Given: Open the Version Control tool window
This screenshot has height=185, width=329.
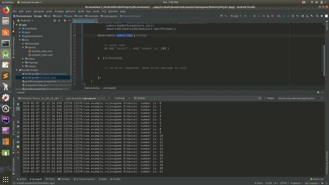Looking at the screenshot, I should (84, 179).
